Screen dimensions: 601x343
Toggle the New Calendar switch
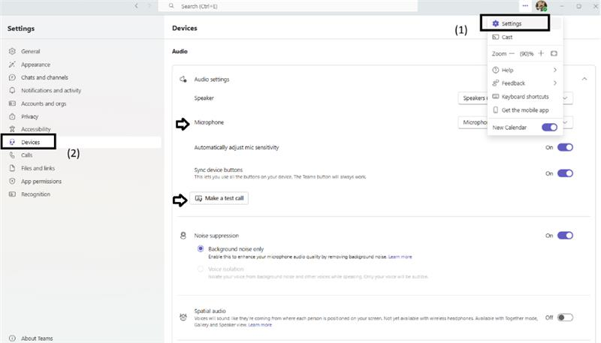(550, 127)
